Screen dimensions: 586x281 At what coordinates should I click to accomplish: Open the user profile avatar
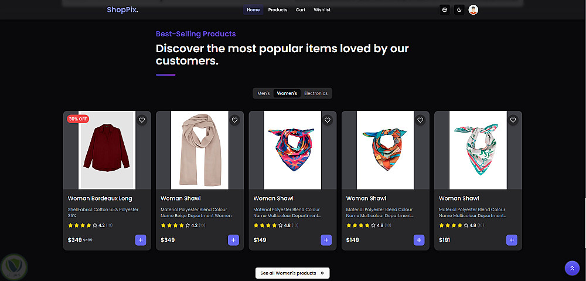coord(473,9)
